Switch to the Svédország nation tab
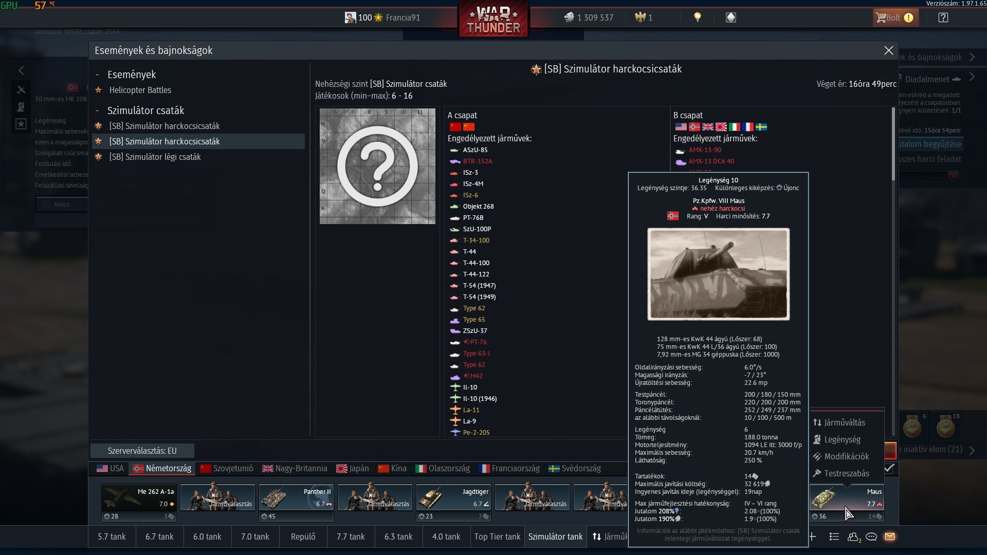This screenshot has height=555, width=987. point(575,468)
